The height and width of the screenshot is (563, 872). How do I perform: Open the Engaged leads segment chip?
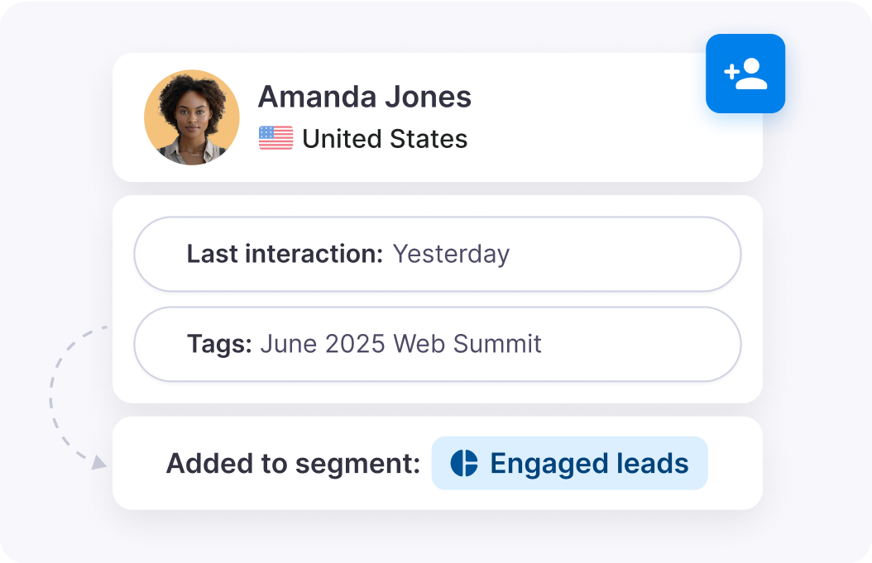[x=569, y=463]
